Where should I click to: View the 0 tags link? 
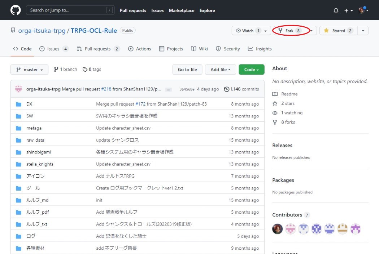point(92,70)
